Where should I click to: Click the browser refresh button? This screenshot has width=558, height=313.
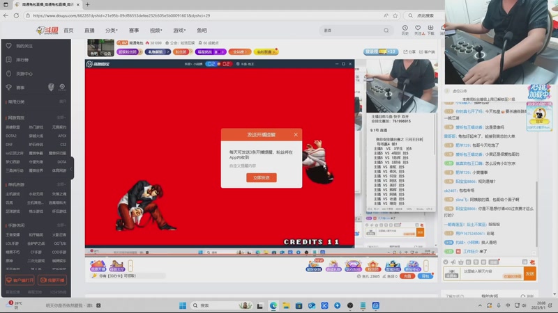[16, 15]
